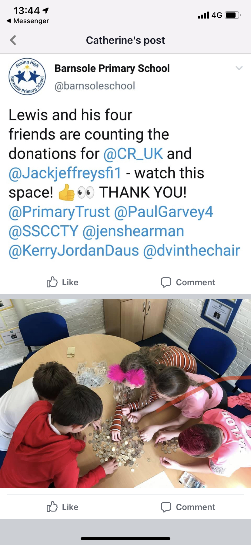Viewport: 251px width, 545px height.
Task: Return to Messenger via status bar link
Action: pos(28,21)
